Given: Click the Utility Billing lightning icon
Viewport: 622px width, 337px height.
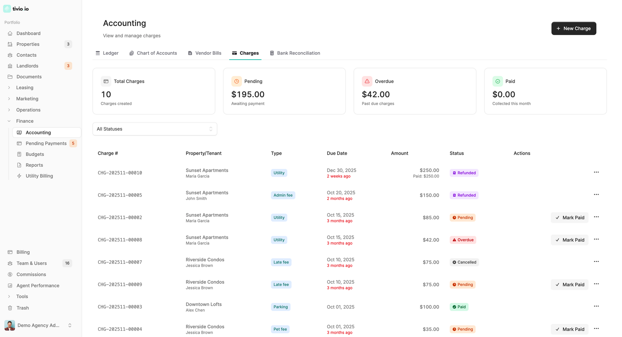Looking at the screenshot, I should pyautogui.click(x=19, y=176).
